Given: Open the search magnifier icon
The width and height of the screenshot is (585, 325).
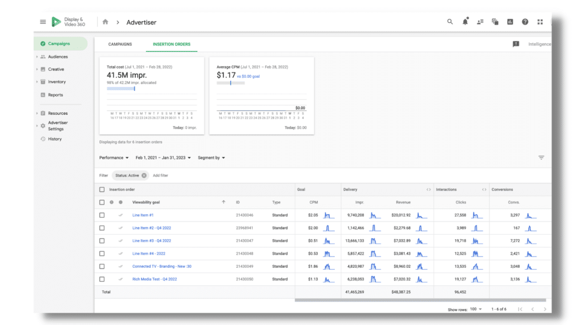Looking at the screenshot, I should 450,22.
